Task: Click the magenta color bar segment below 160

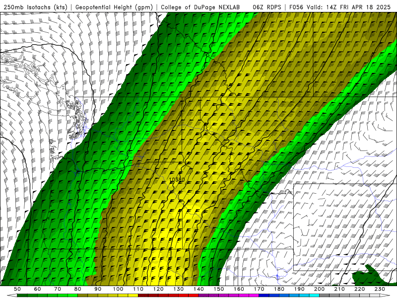Action: [x=244, y=296]
